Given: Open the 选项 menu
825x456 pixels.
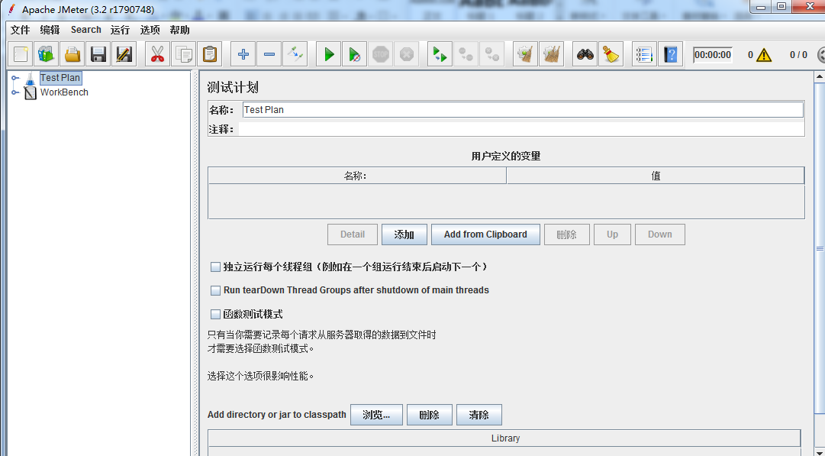Looking at the screenshot, I should tap(150, 30).
